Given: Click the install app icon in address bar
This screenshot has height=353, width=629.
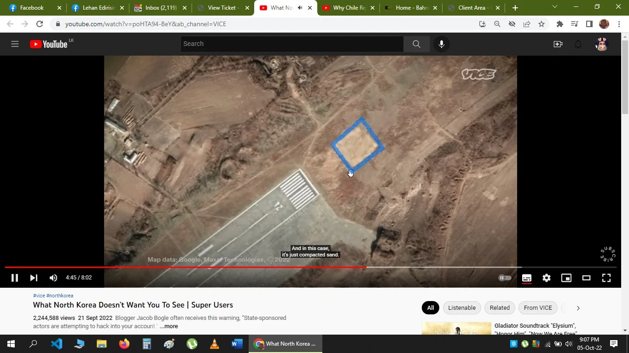Looking at the screenshot, I should coord(483,24).
